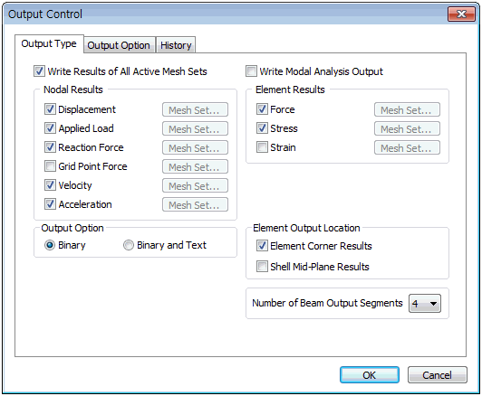This screenshot has width=482, height=396.
Task: Click Mesh Set button next to Stress
Action: pos(407,128)
